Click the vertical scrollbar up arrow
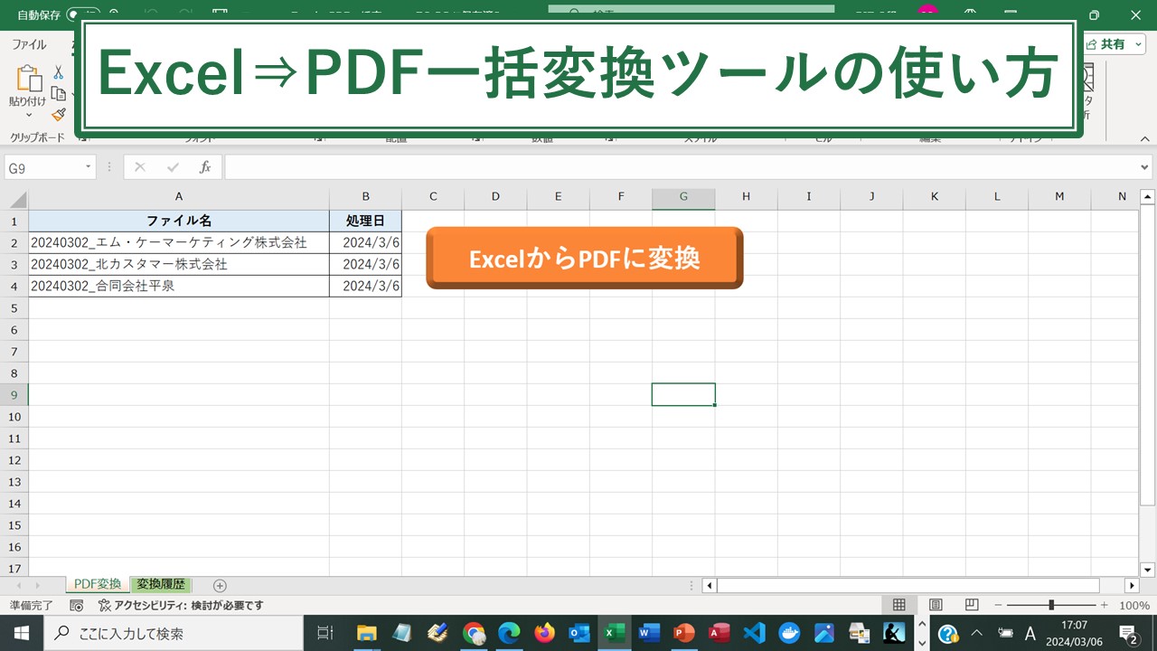The image size is (1157, 651). click(x=1147, y=196)
